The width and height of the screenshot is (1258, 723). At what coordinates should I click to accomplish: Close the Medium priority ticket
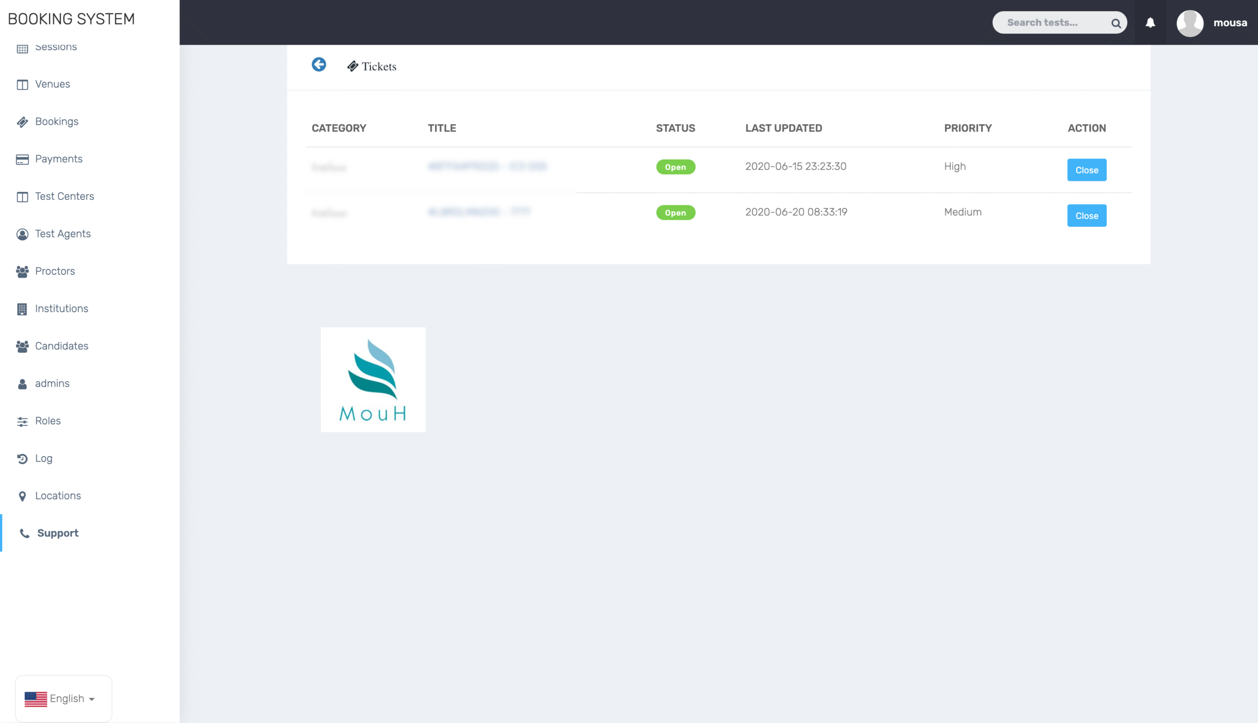point(1086,216)
